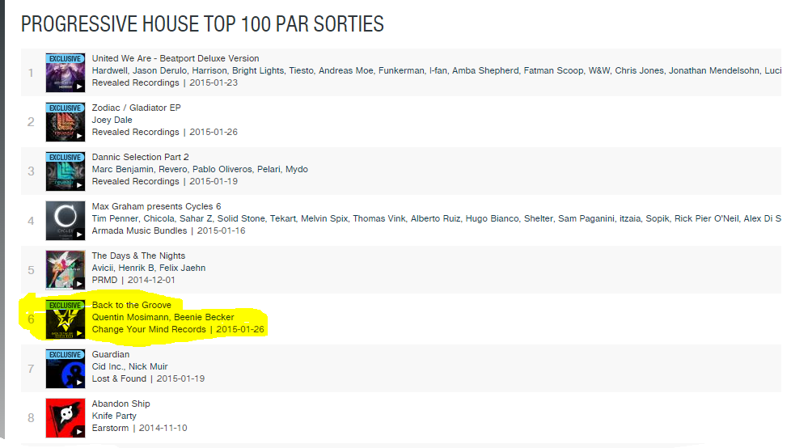Open Cid Inc. artist link
The image size is (791, 448).
point(108,367)
